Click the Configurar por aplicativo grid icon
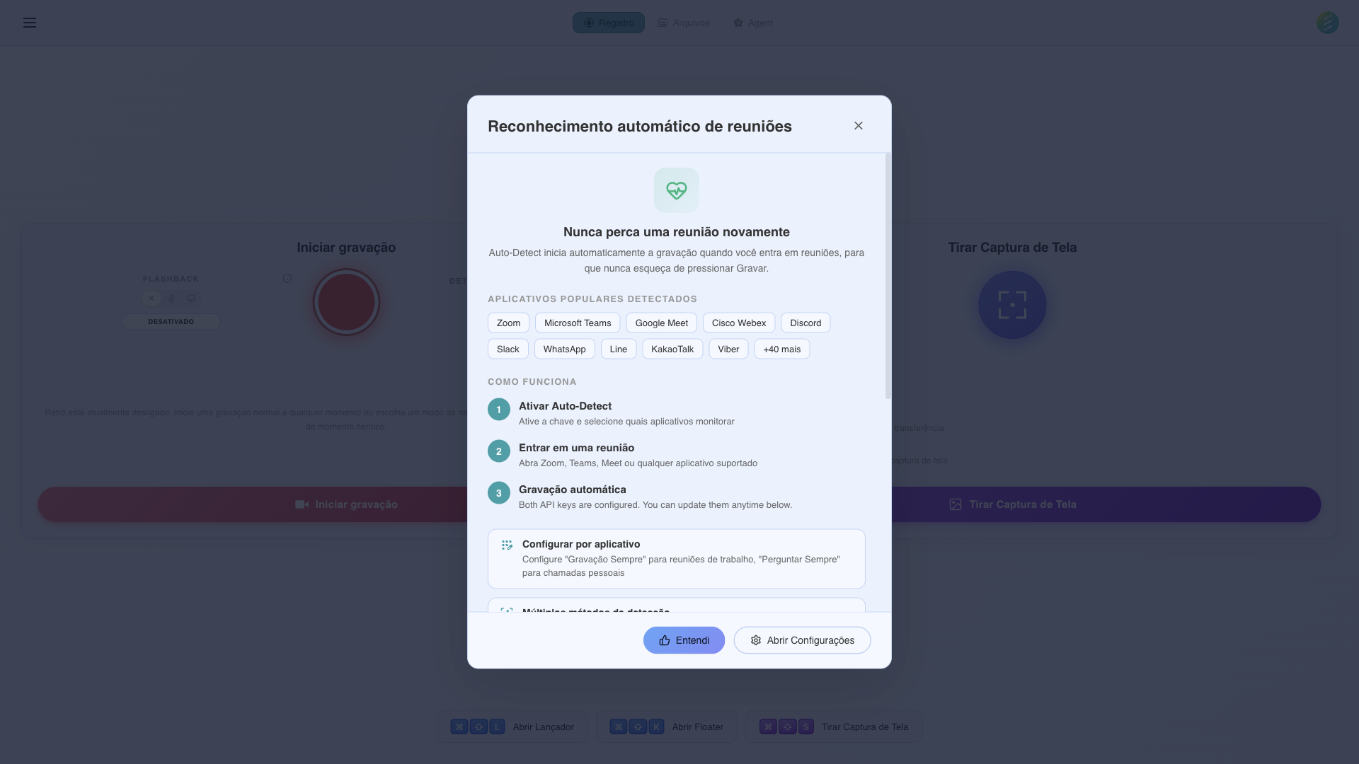 coord(507,545)
